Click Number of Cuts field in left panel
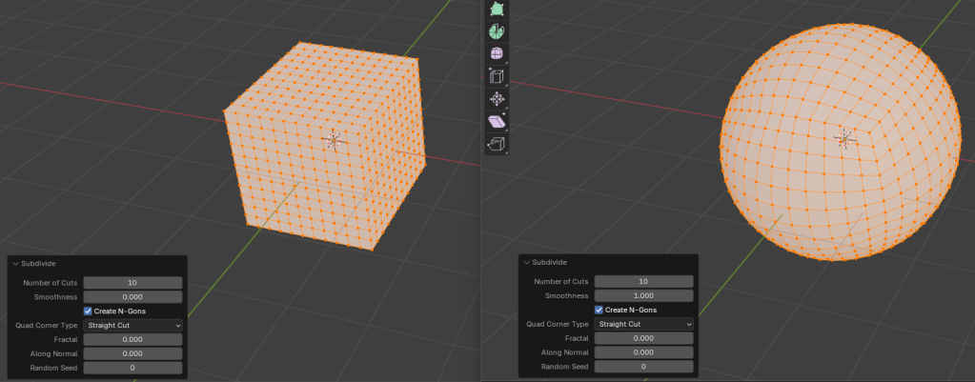 (132, 283)
